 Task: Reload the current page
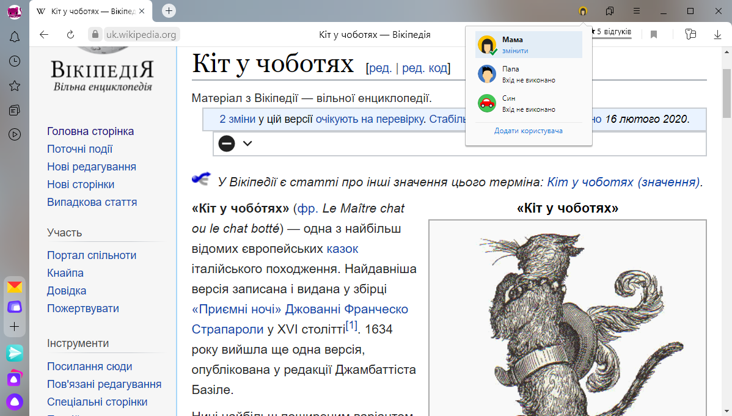(x=70, y=35)
